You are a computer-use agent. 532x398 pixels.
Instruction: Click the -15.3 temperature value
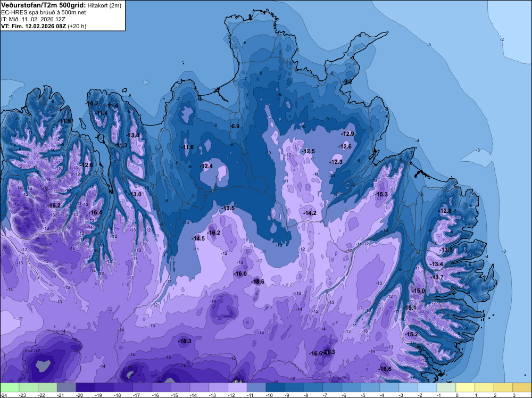[381, 194]
